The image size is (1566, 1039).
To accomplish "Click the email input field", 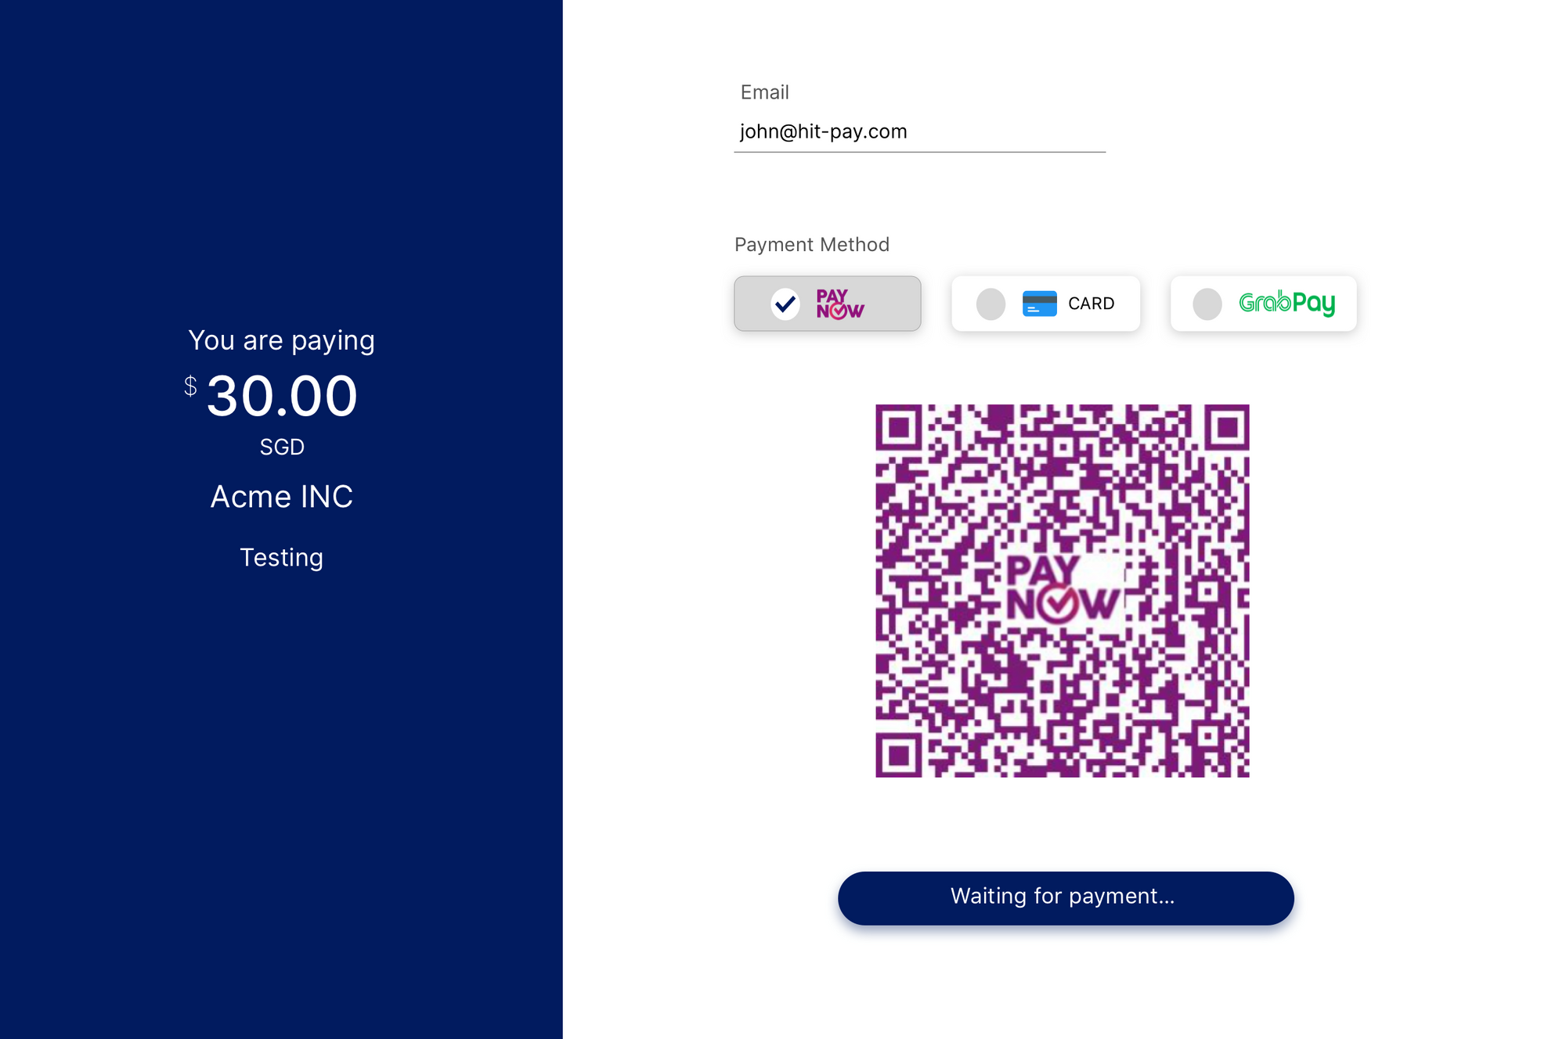I will (x=919, y=131).
